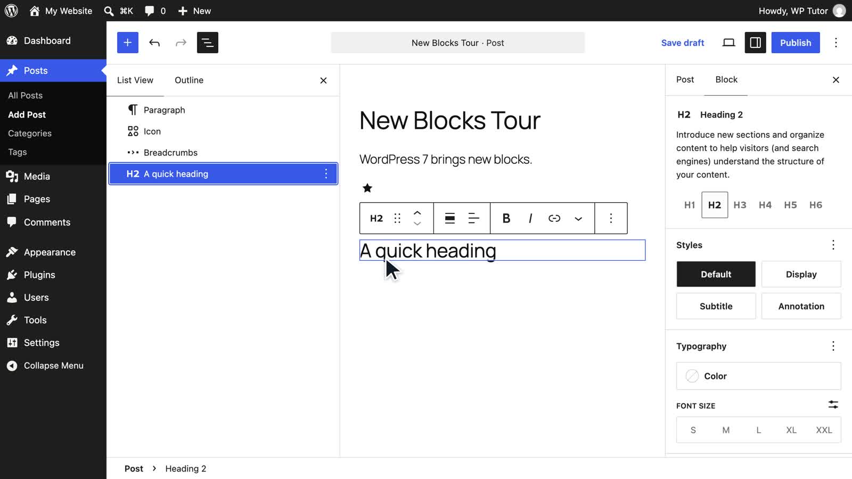Image resolution: width=852 pixels, height=479 pixels.
Task: Open text alignment toolbar button
Action: click(x=473, y=218)
